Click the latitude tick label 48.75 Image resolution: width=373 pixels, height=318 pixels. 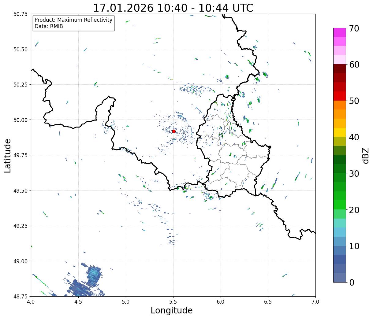coord(21,297)
